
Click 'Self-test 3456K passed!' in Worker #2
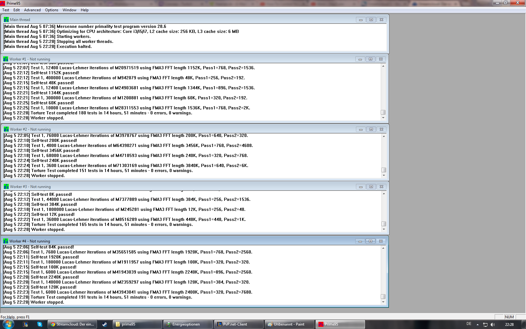(x=42, y=150)
